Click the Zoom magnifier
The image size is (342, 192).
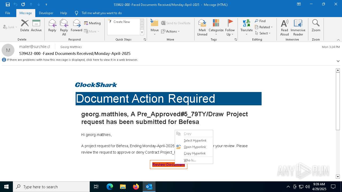(x=316, y=26)
